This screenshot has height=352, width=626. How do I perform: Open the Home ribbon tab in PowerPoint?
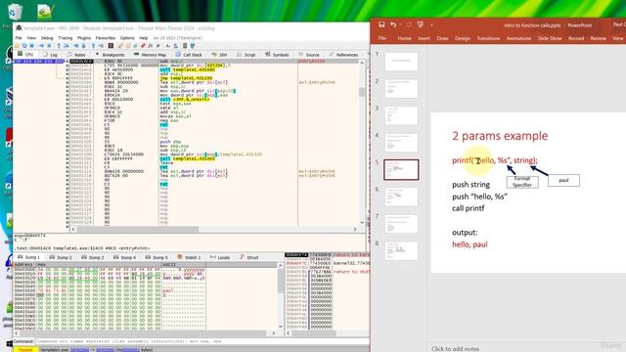(404, 38)
